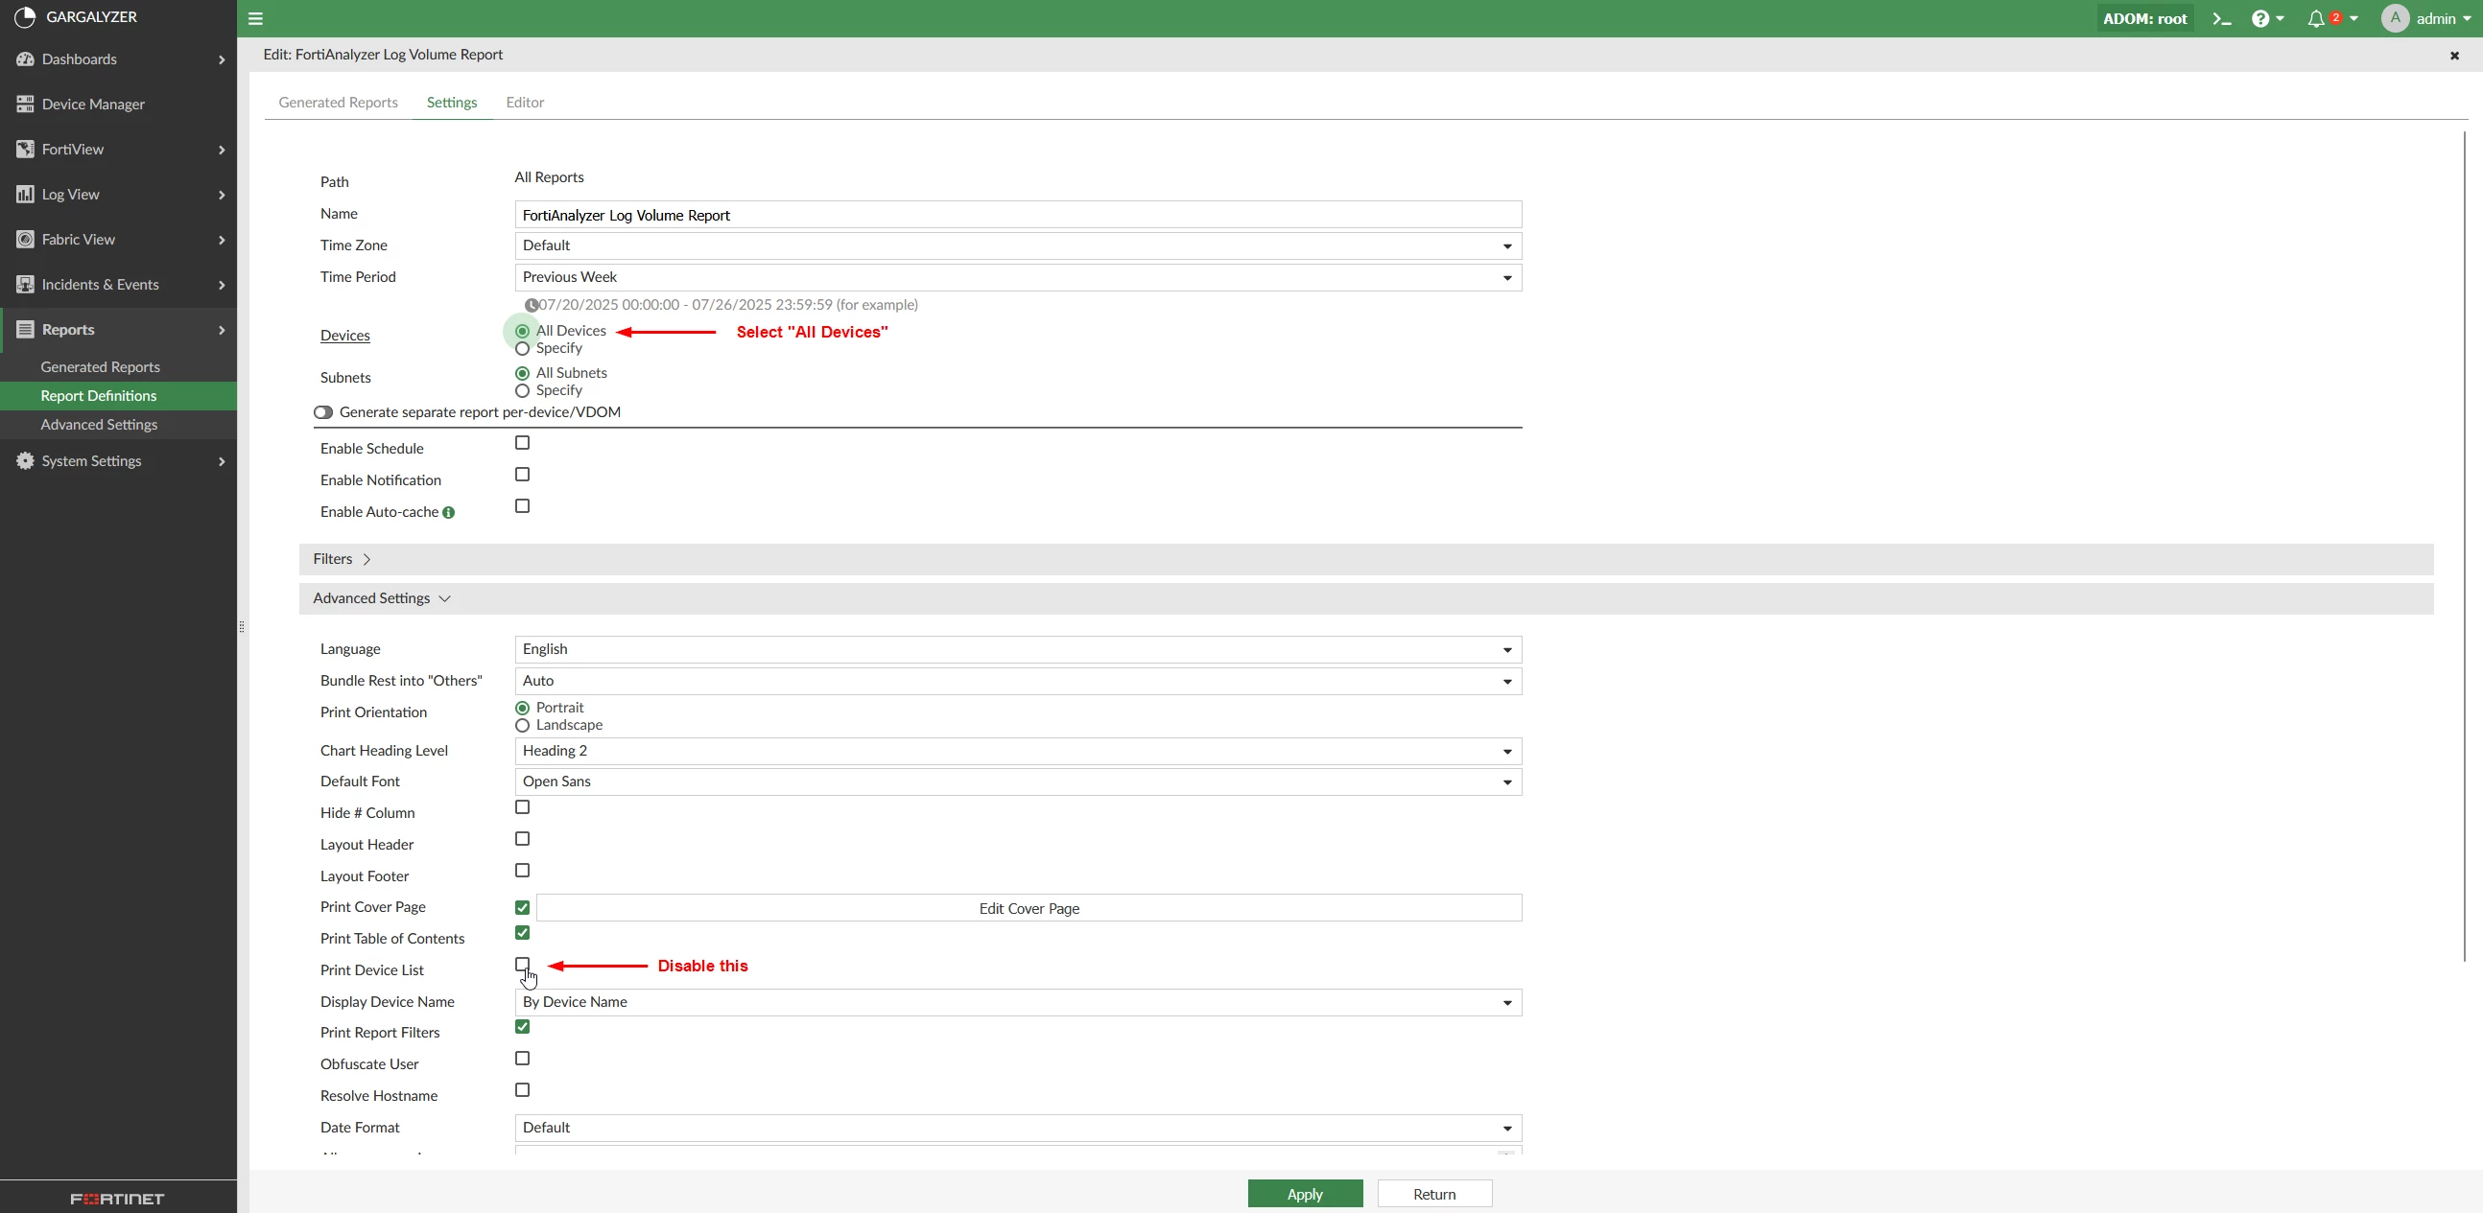Click the Edit Cover Page button
Viewport: 2483px width, 1213px height.
coord(1029,908)
